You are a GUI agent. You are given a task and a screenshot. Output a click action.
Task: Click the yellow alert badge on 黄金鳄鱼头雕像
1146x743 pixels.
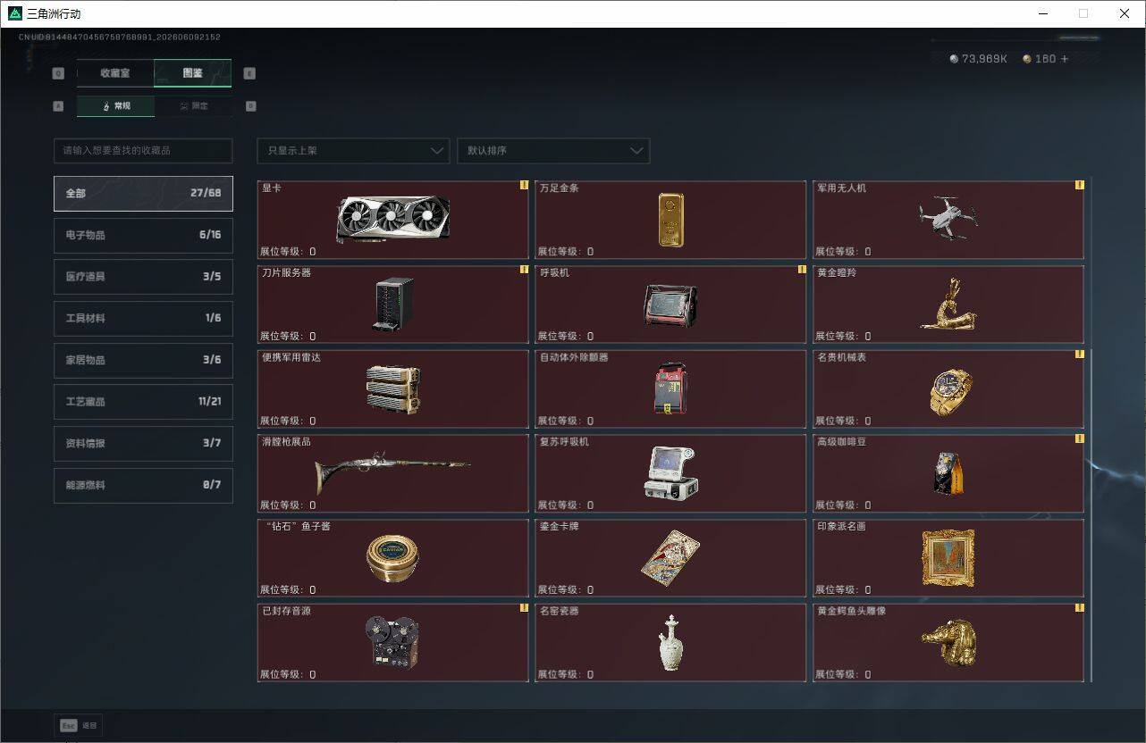pos(1079,608)
